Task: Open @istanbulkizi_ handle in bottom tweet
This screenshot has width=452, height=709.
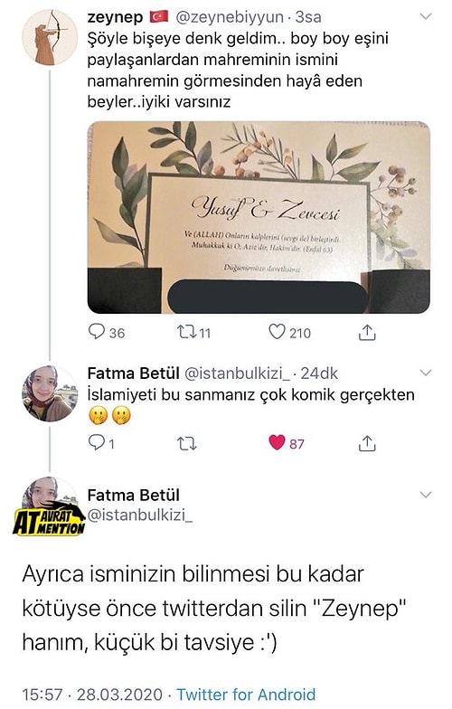Action: tap(139, 515)
